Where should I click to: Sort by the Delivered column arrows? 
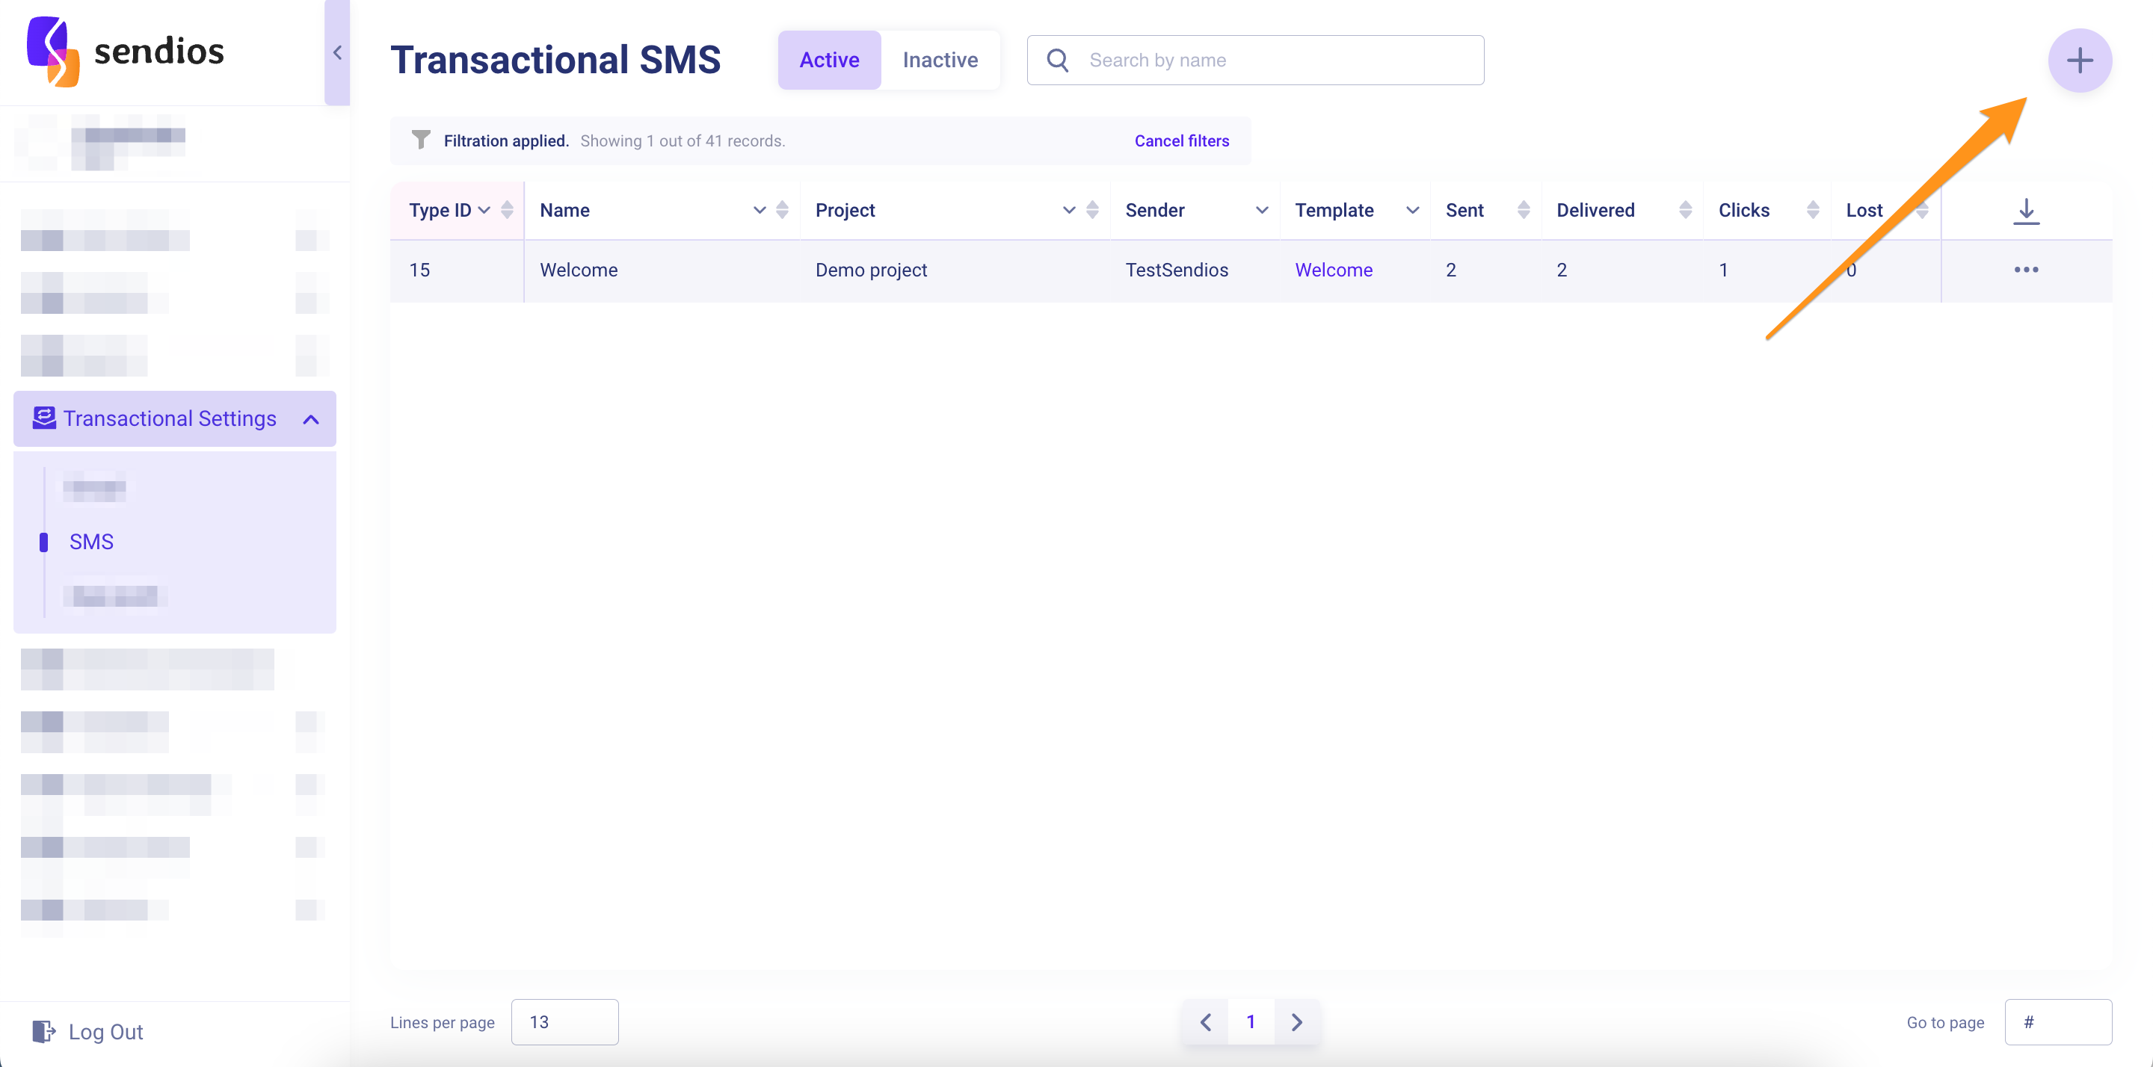pos(1684,211)
